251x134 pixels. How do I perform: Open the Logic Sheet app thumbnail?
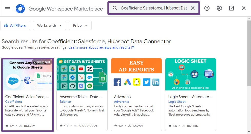tap(191, 75)
